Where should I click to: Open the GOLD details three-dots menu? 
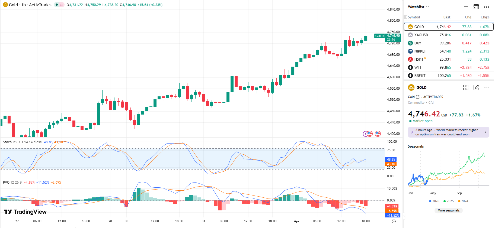click(486, 87)
